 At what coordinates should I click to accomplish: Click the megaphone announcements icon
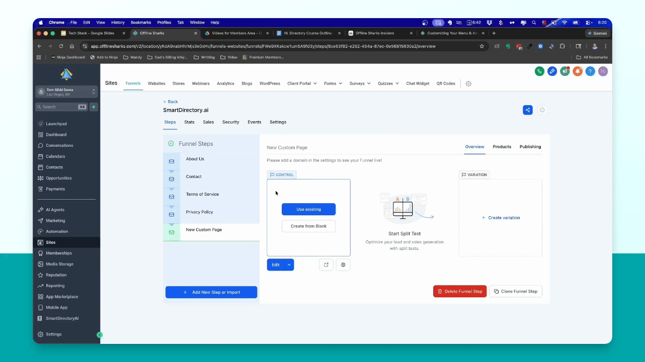point(565,71)
